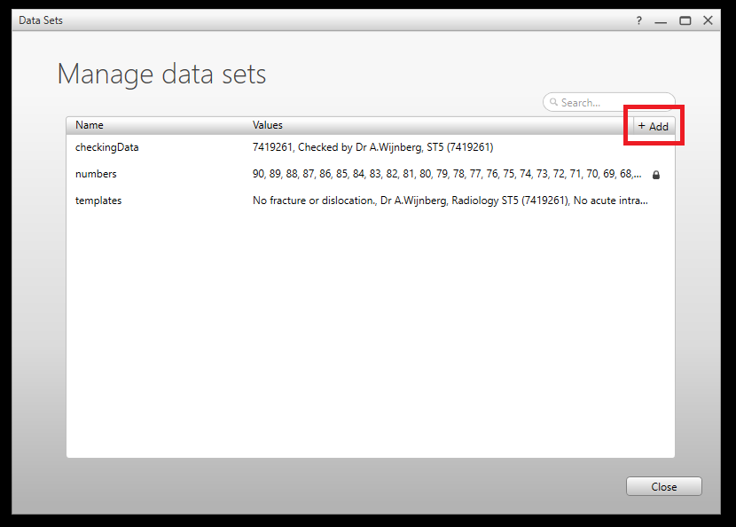
Task: Click the Data Sets window title
Action: (41, 20)
